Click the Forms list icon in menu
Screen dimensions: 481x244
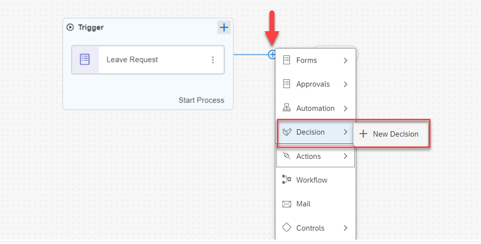[x=286, y=60]
